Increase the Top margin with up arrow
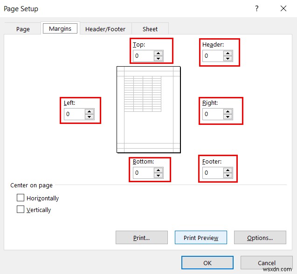Screen dimensions: 297x274 158,53
